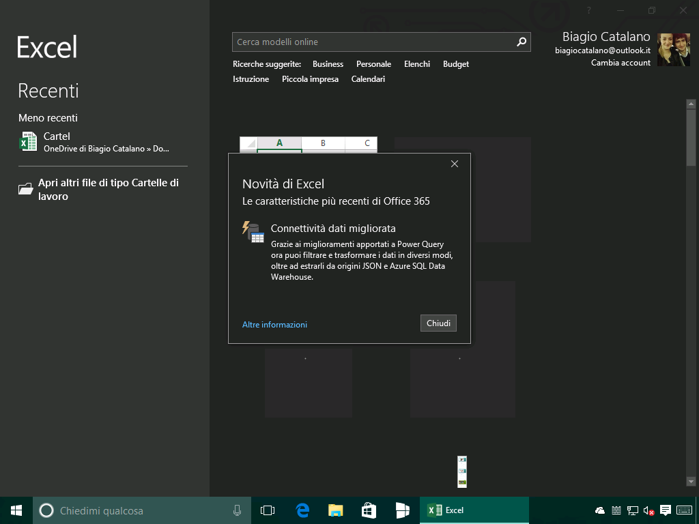
Task: Select the Calendari suggested search
Action: pyautogui.click(x=368, y=79)
